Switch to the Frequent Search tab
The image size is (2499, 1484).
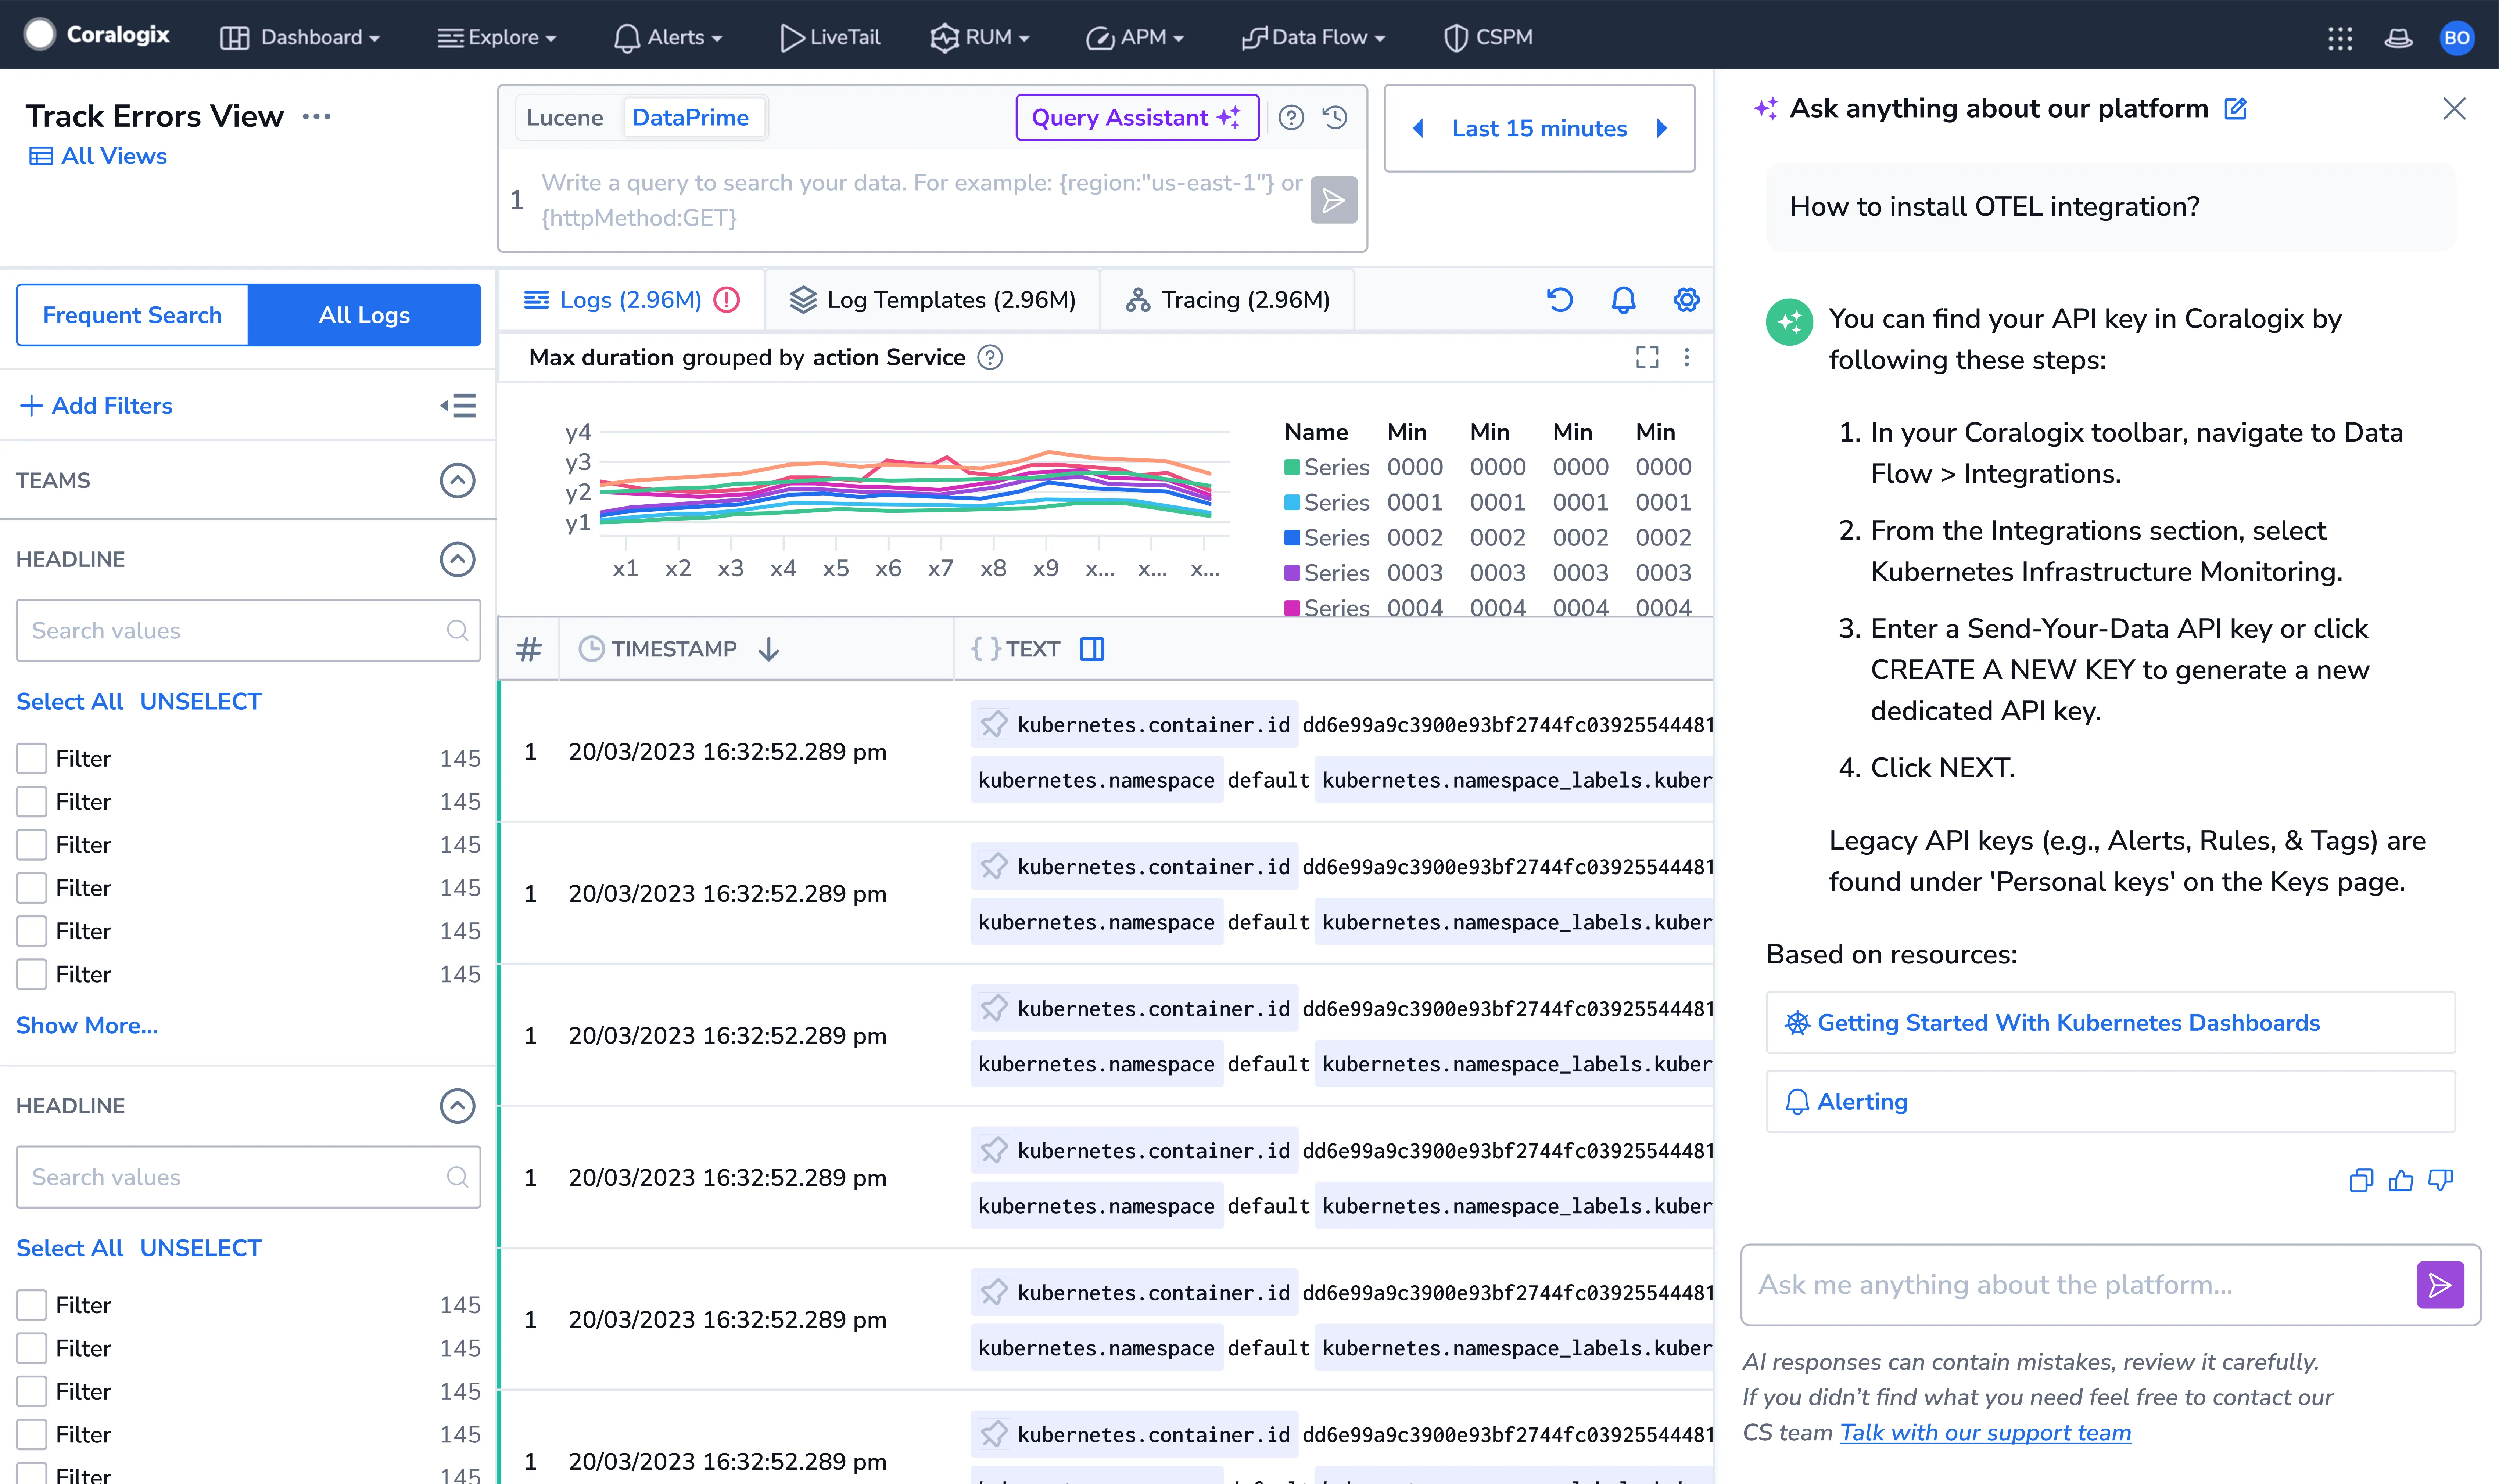[x=132, y=315]
